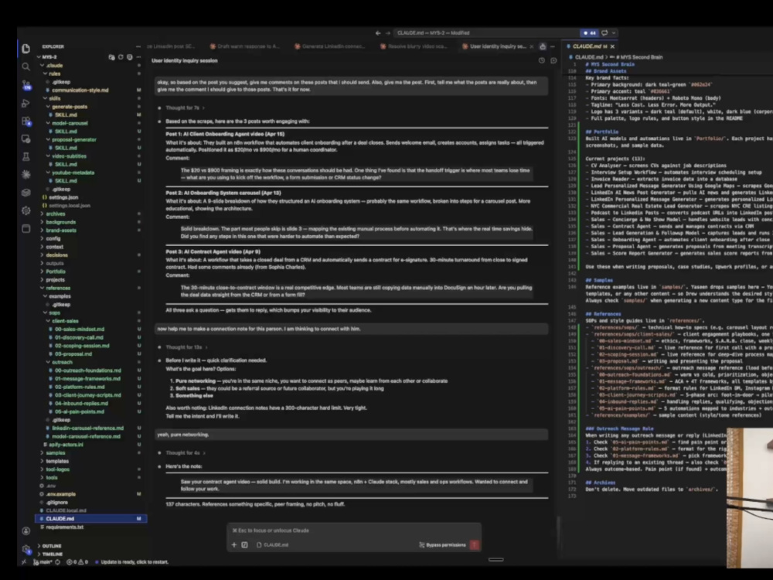773x580 pixels.
Task: Select CLAUDE.md in the Explorer tree
Action: [90, 519]
